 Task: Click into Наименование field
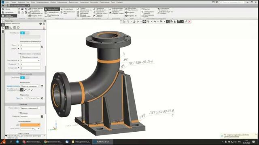[30, 108]
